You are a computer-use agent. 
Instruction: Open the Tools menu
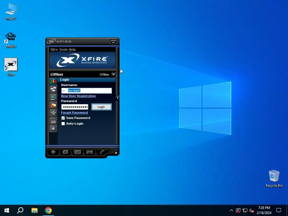pyautogui.click(x=63, y=49)
